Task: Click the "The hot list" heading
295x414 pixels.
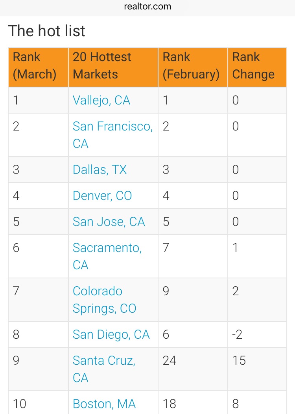Action: point(47,31)
